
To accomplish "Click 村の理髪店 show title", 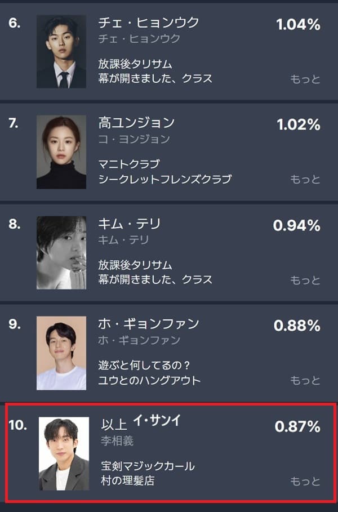I will coord(127,481).
